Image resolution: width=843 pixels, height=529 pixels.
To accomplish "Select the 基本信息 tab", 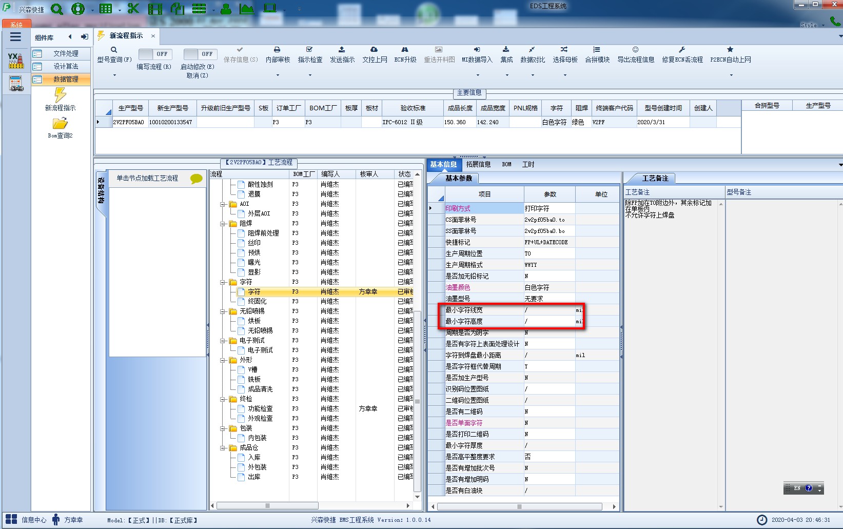I will click(444, 165).
